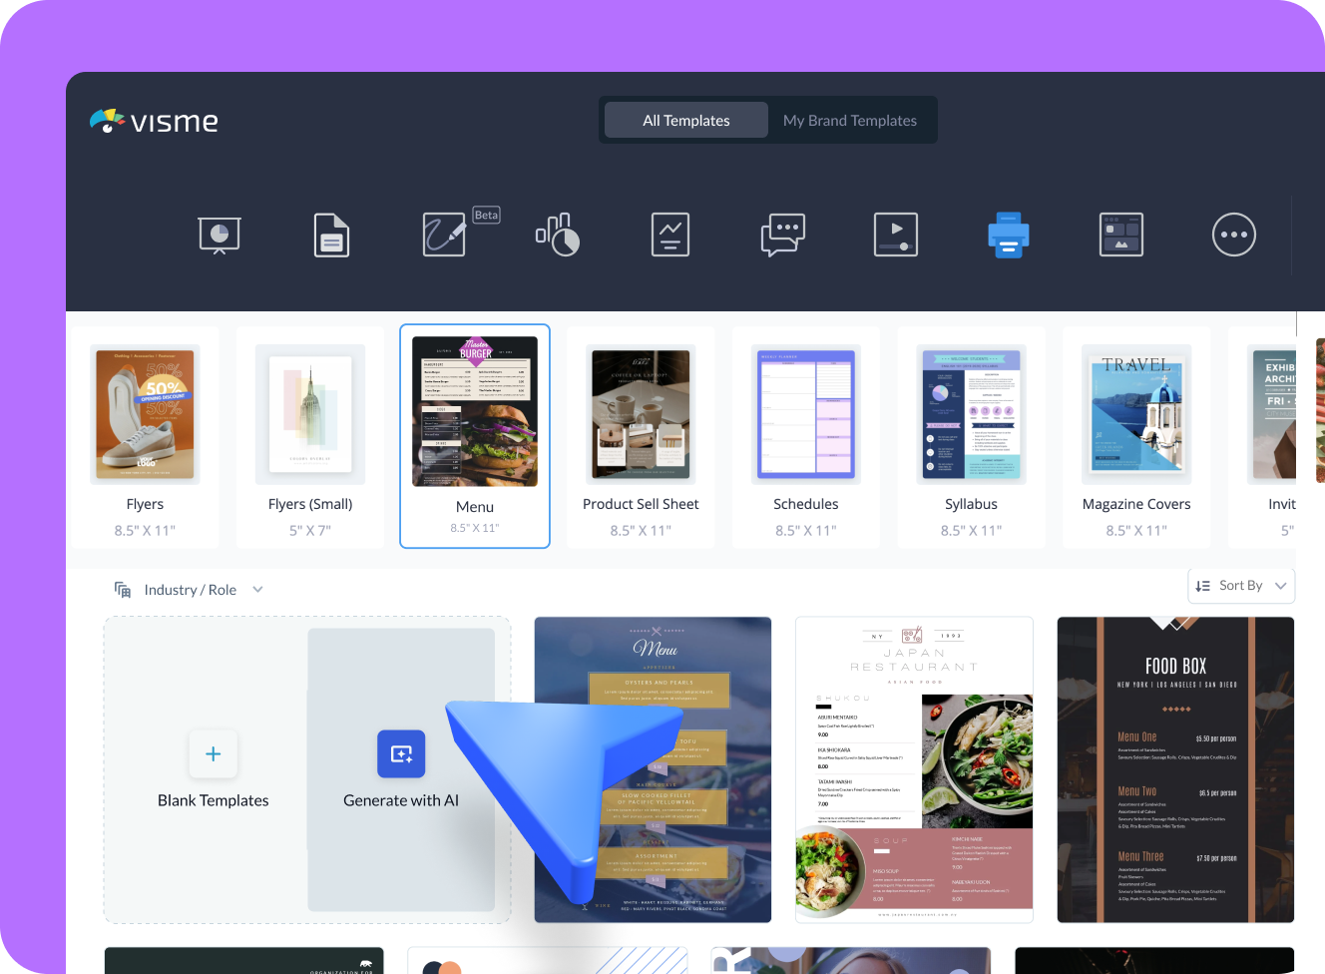Image resolution: width=1325 pixels, height=974 pixels.
Task: Open the Food Box menu template
Action: pyautogui.click(x=1175, y=769)
